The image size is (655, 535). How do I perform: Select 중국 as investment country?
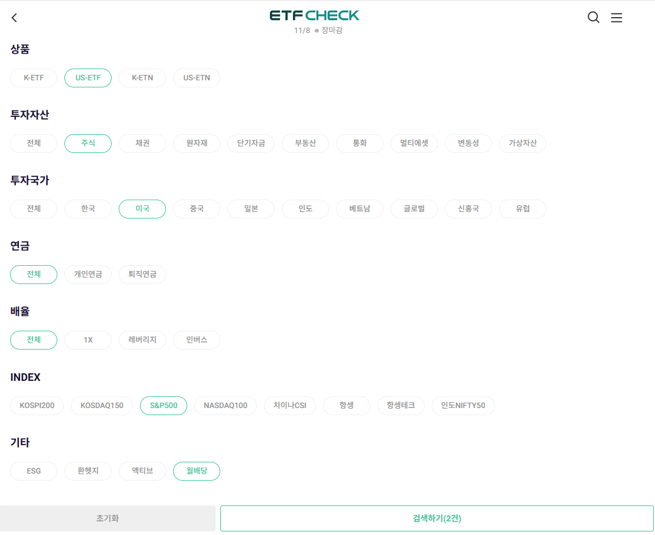point(196,208)
